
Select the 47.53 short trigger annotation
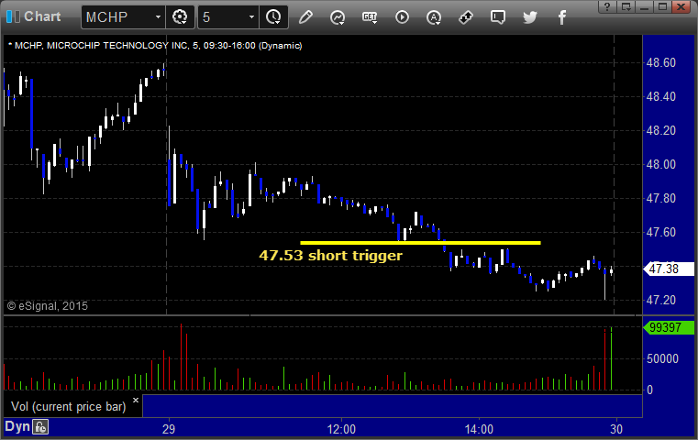click(x=331, y=256)
